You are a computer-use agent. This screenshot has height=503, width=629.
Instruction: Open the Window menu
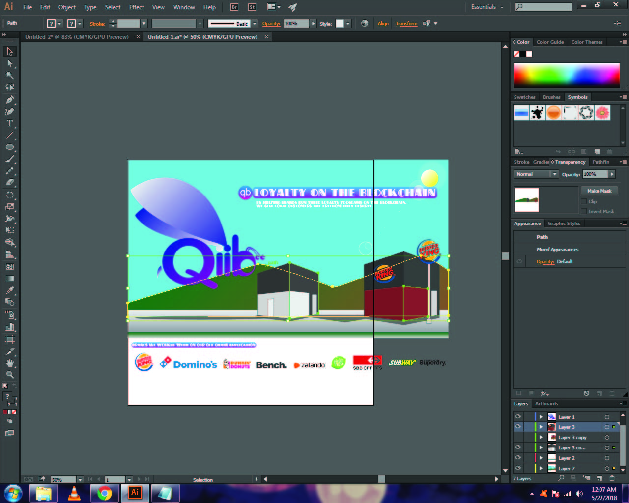coord(184,7)
